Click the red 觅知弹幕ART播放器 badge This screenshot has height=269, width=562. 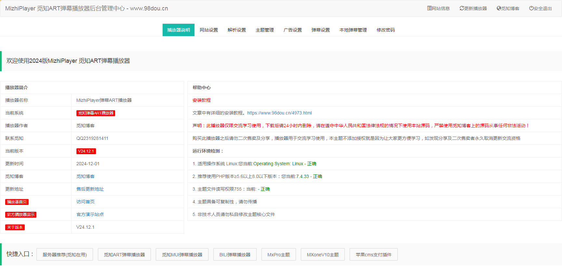click(x=96, y=113)
